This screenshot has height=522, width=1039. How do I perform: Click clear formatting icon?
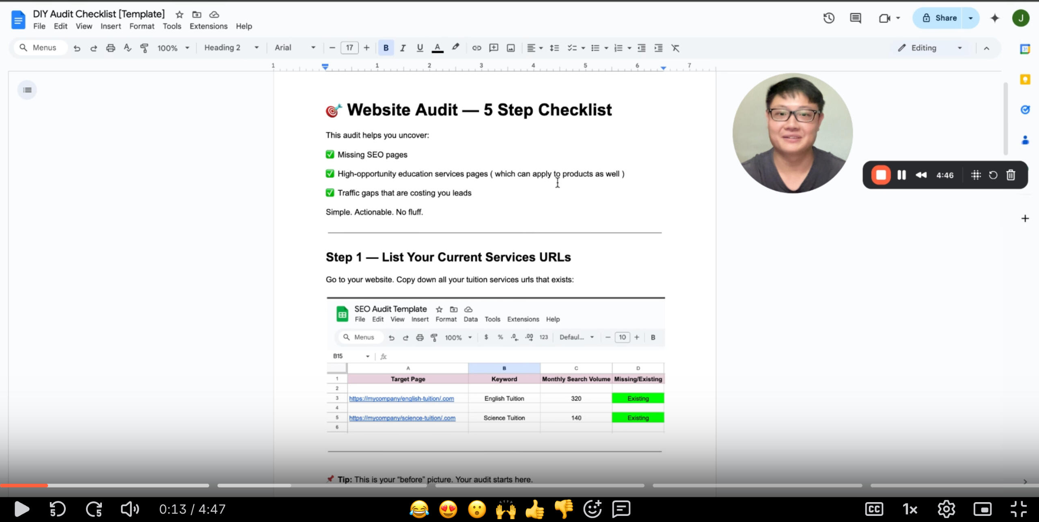tap(675, 48)
